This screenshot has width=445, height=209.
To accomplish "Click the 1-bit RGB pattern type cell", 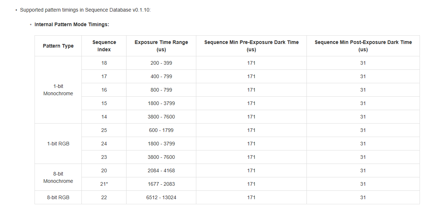I will (x=58, y=144).
